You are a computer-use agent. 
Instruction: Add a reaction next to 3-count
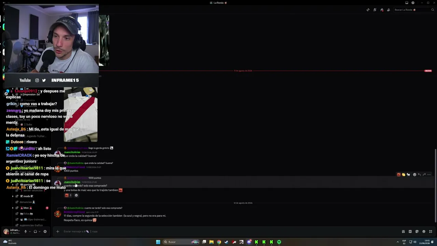pos(76,195)
